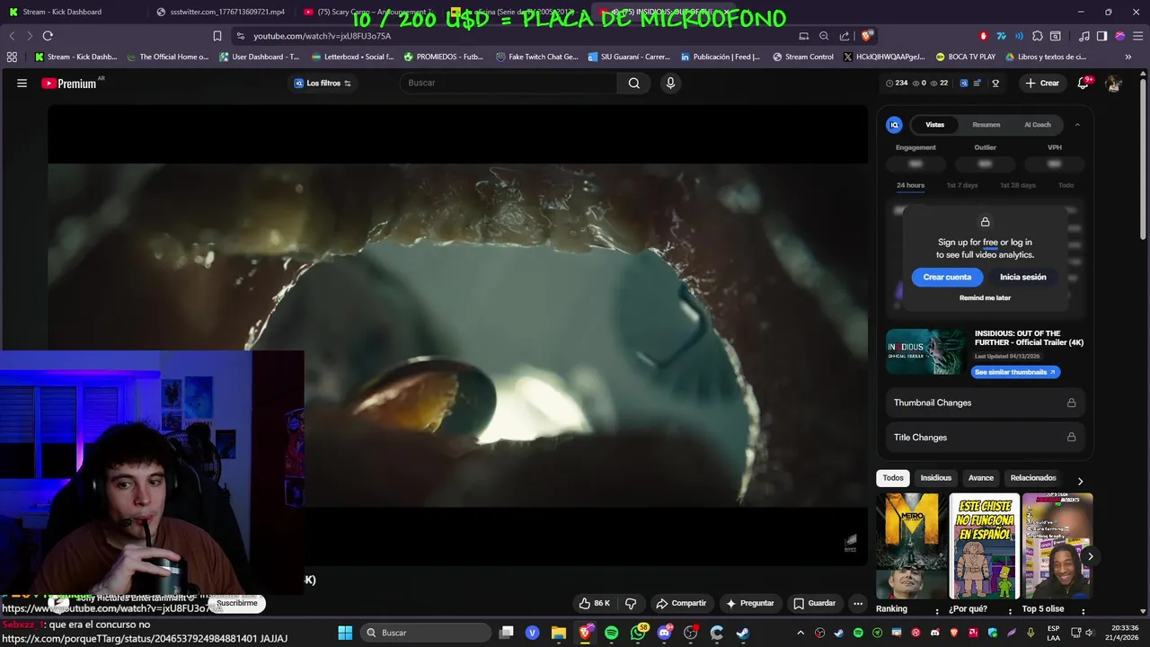Image resolution: width=1150 pixels, height=647 pixels.
Task: Open the browser share icon in address bar
Action: tap(845, 36)
